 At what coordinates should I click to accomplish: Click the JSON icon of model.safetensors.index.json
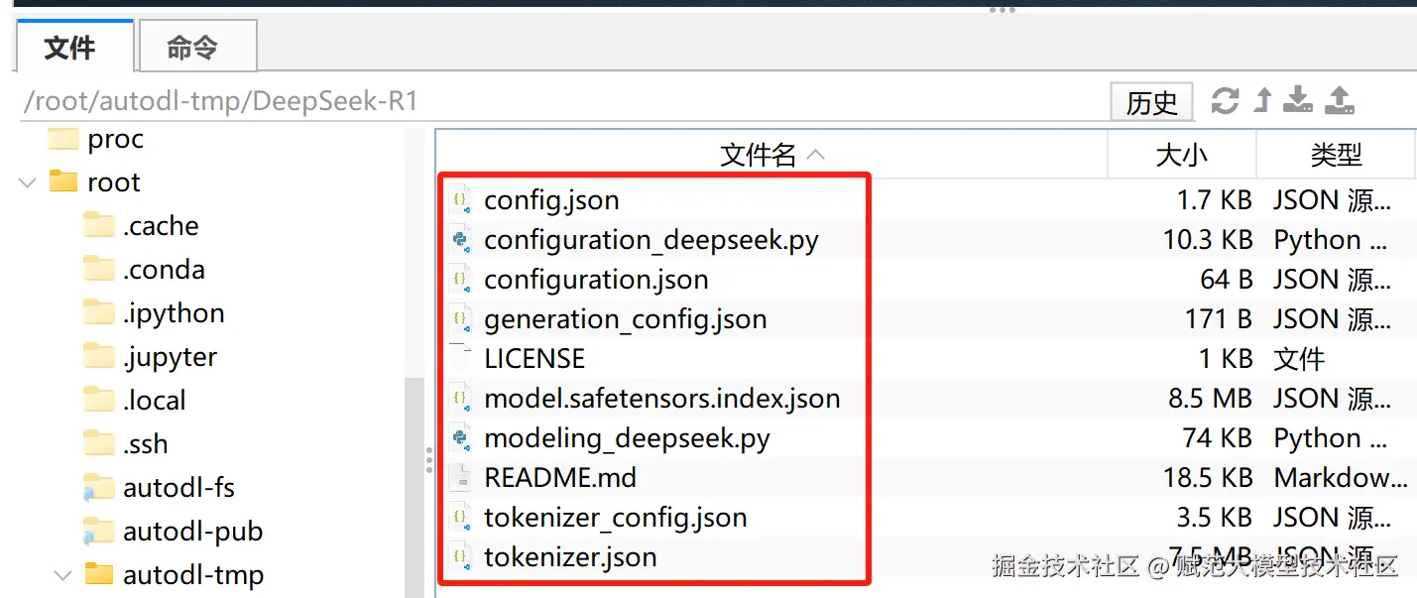pos(460,399)
